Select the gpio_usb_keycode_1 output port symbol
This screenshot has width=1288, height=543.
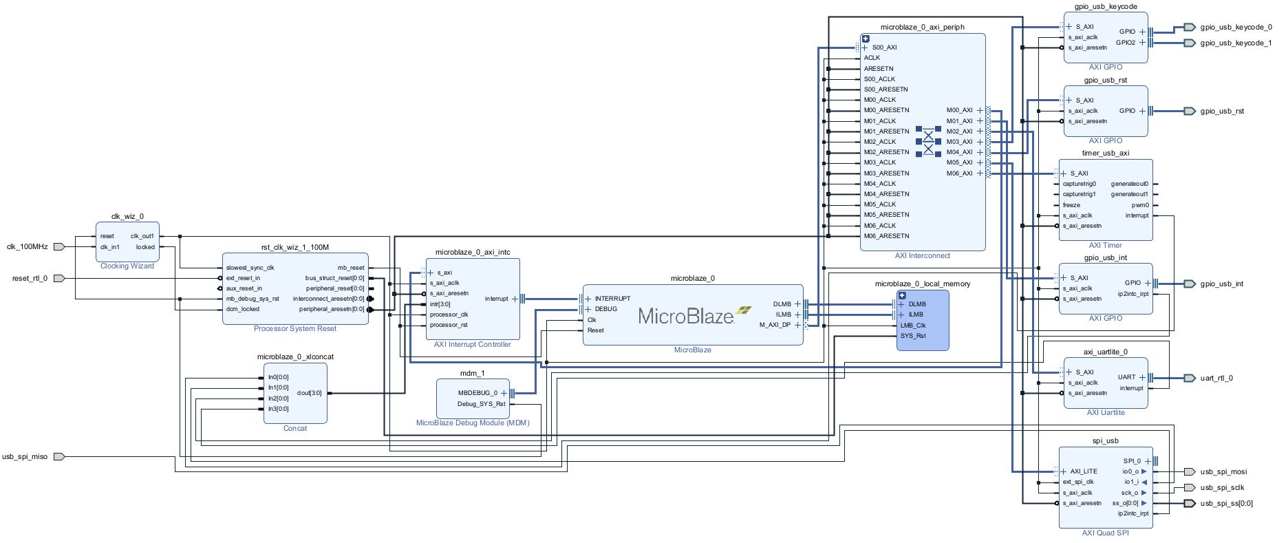(1190, 43)
